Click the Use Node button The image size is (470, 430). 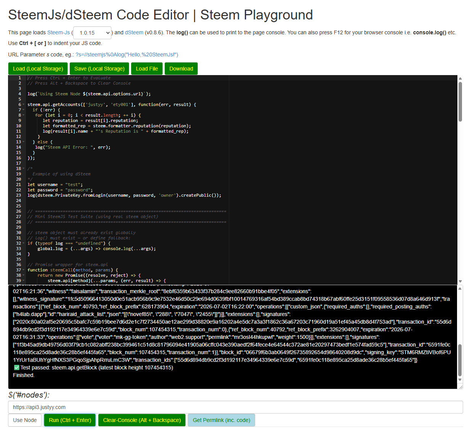pyautogui.click(x=25, y=420)
